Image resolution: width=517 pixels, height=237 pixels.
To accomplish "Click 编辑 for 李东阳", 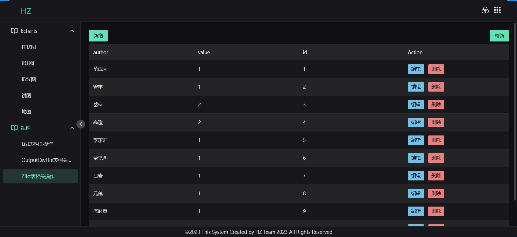I will 416,140.
